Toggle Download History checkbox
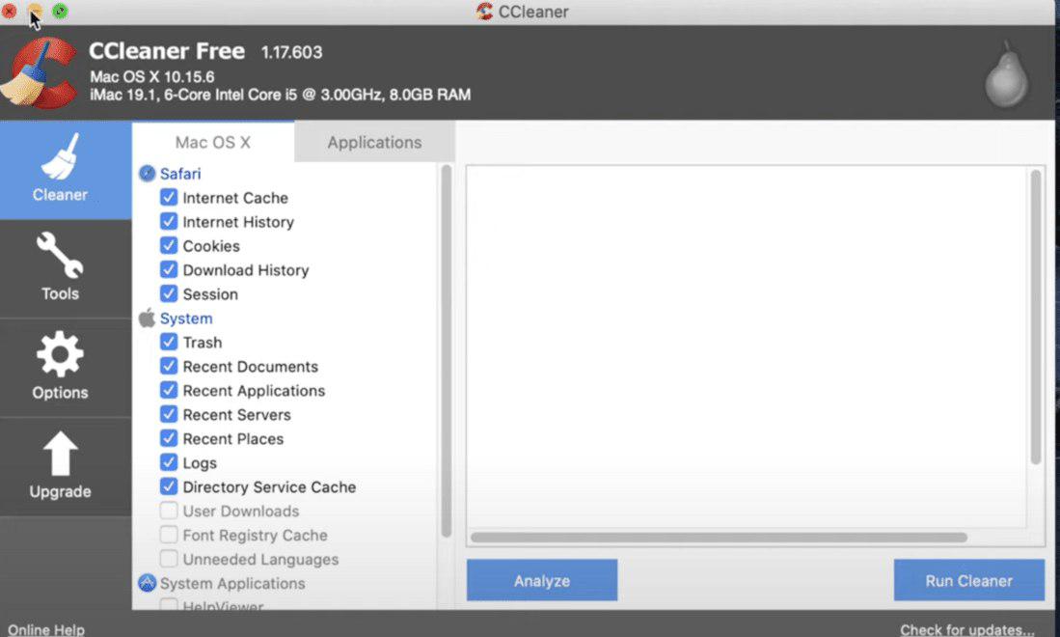The height and width of the screenshot is (637, 1060). point(169,270)
